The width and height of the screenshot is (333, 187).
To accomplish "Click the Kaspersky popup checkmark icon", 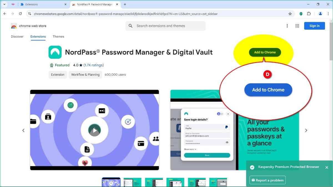I will [x=252, y=167].
